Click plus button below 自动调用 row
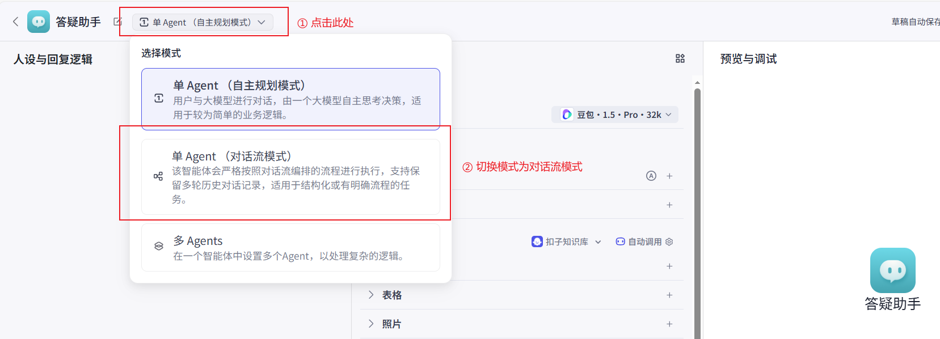 pyautogui.click(x=669, y=266)
